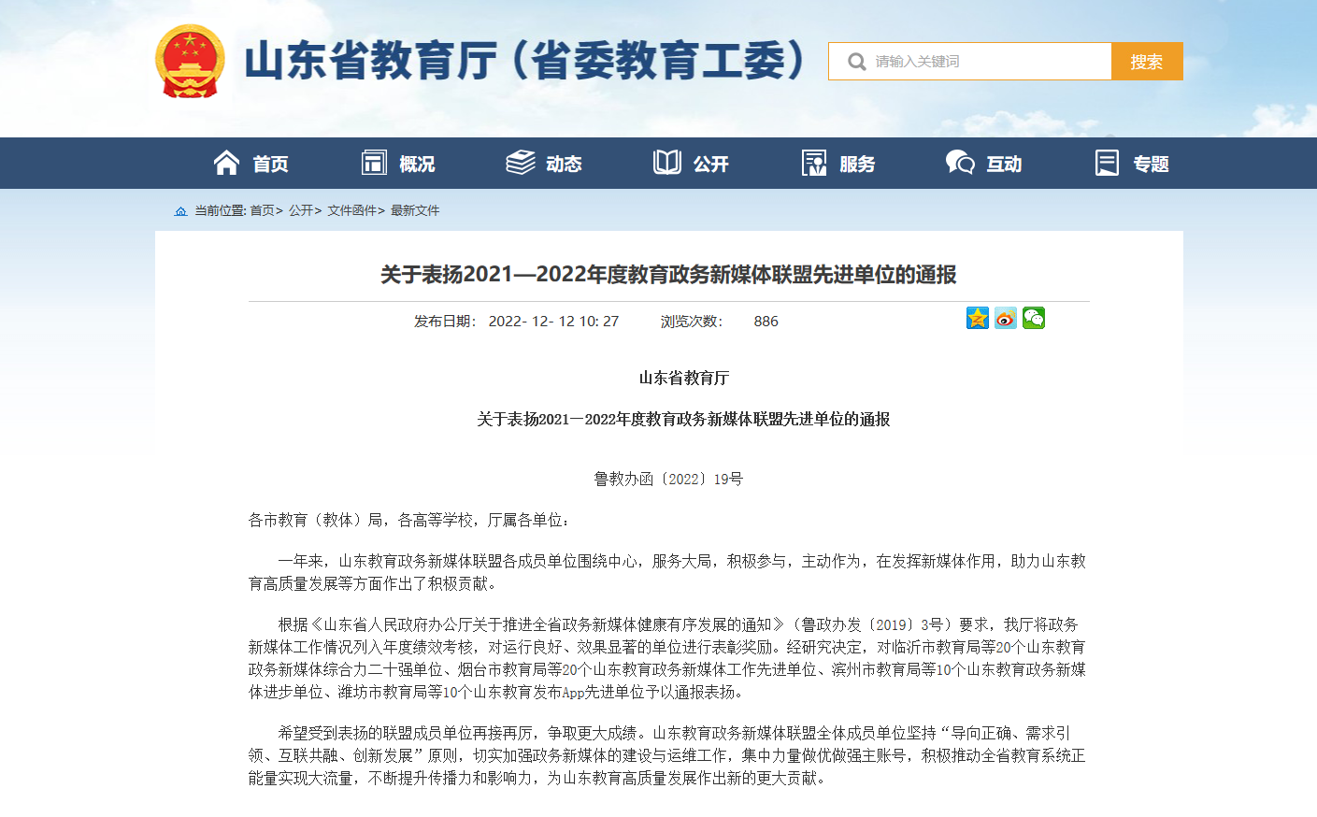The image size is (1317, 817).
Task: Share article via the green WeChat icon
Action: pos(1034,319)
